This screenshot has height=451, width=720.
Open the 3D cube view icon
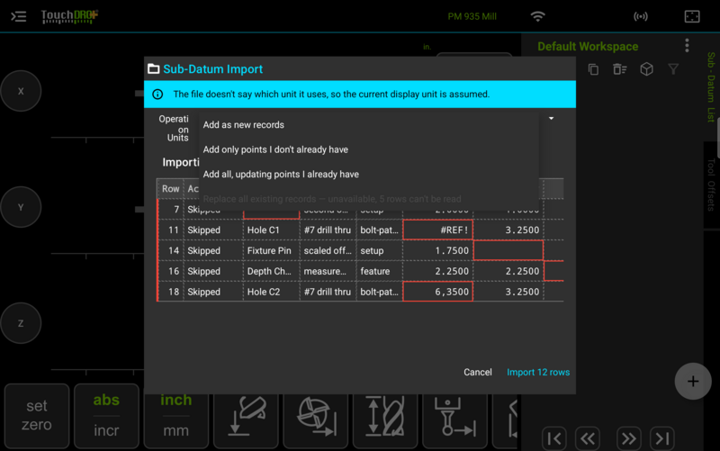pyautogui.click(x=646, y=69)
